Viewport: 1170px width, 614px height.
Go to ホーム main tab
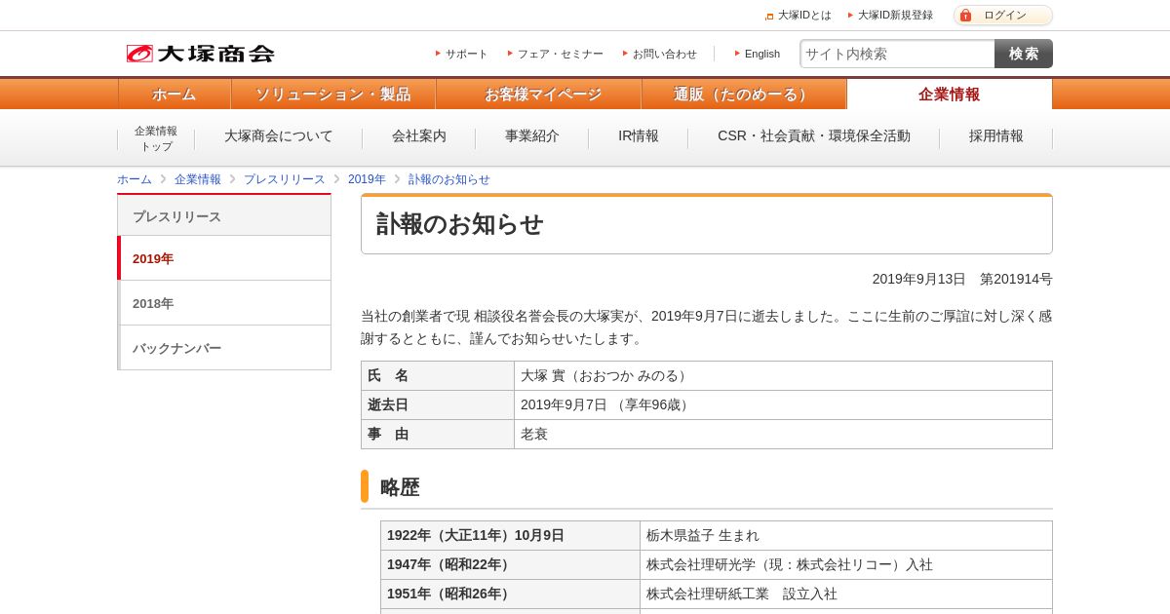(x=175, y=95)
